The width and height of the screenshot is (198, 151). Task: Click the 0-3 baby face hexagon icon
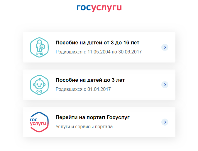39,85
